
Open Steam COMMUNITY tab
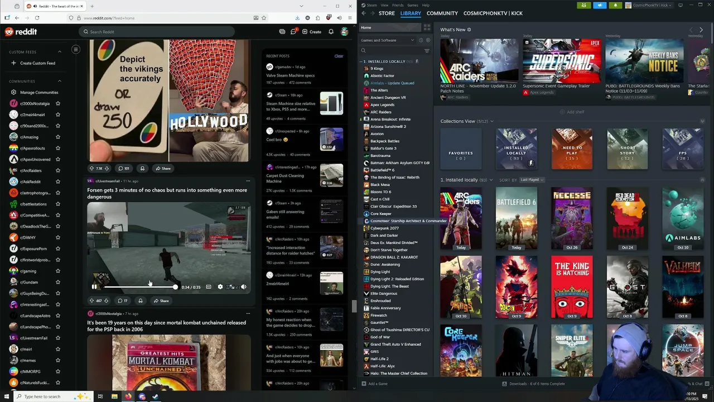pos(442,13)
